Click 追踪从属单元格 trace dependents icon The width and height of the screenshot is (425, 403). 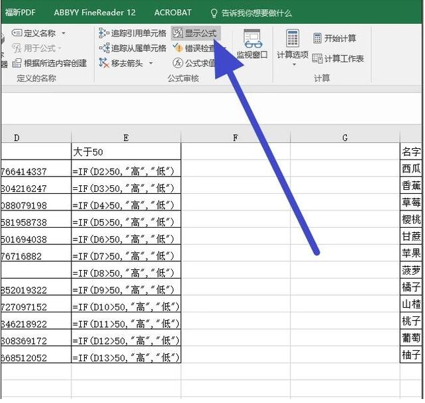tap(104, 48)
